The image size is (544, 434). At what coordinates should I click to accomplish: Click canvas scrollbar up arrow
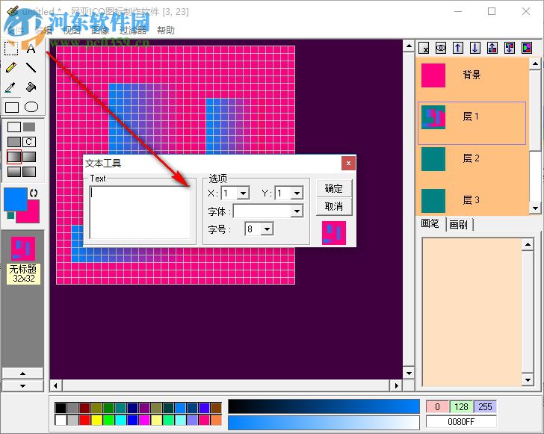click(409, 46)
